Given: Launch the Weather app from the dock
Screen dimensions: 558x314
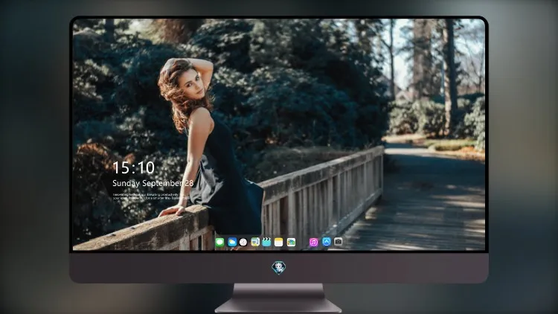Looking at the screenshot, I should coord(232,242).
